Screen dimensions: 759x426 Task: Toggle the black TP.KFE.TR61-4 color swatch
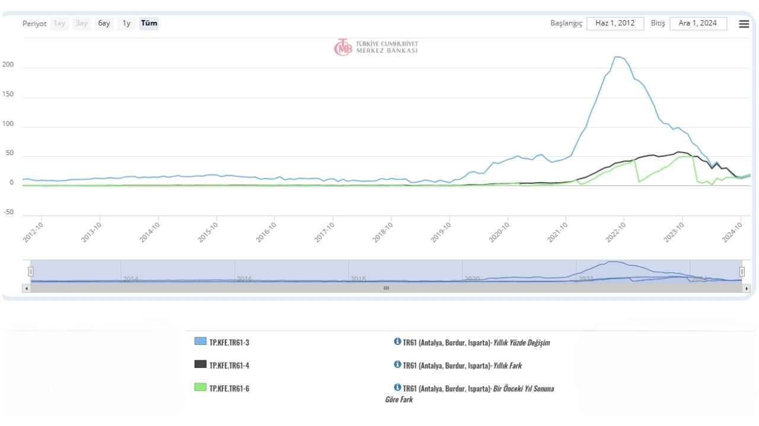point(200,364)
